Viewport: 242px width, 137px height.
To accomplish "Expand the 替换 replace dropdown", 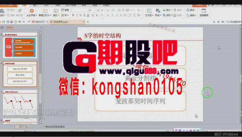I will [196, 15].
